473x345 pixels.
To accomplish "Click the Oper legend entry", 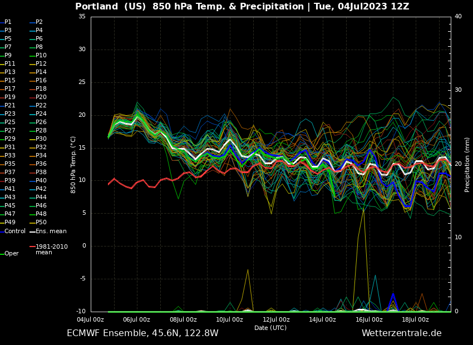I will (11, 253).
